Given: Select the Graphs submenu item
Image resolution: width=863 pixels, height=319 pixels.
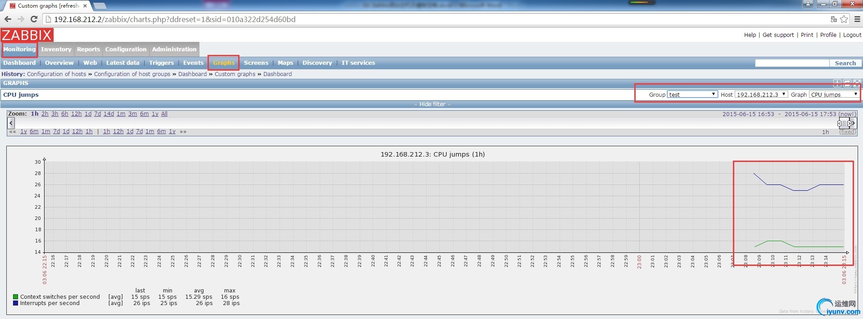Looking at the screenshot, I should click(224, 63).
